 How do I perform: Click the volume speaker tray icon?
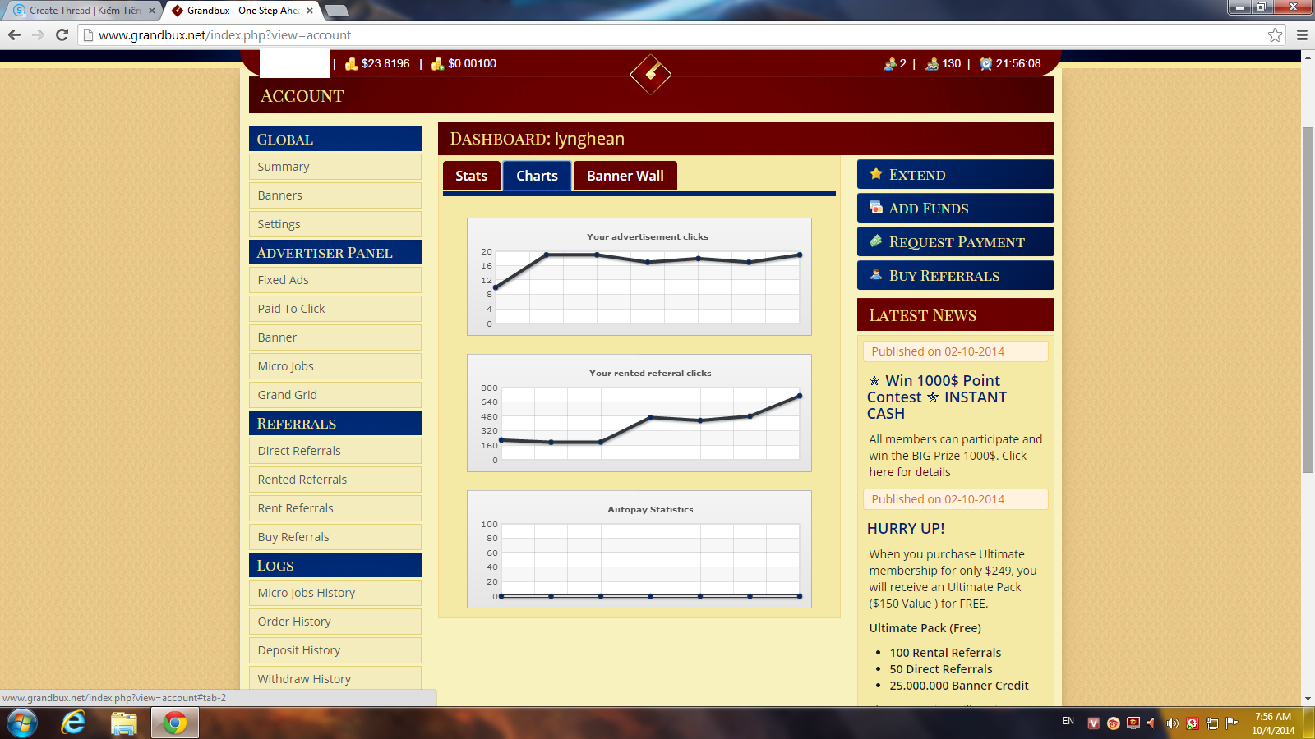tap(1172, 723)
